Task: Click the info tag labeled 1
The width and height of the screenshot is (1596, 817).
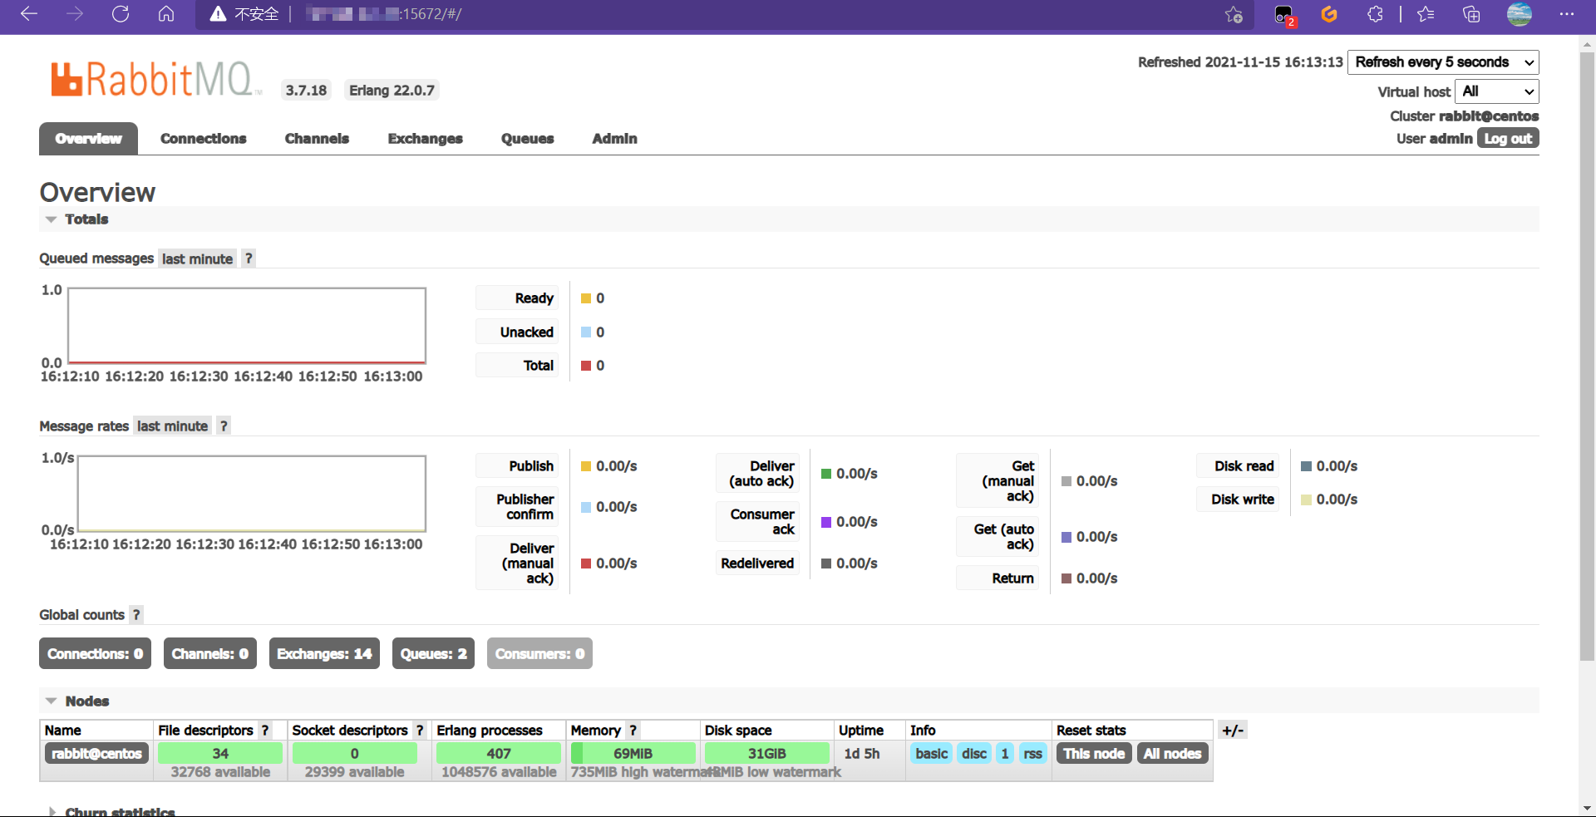Action: (1005, 754)
